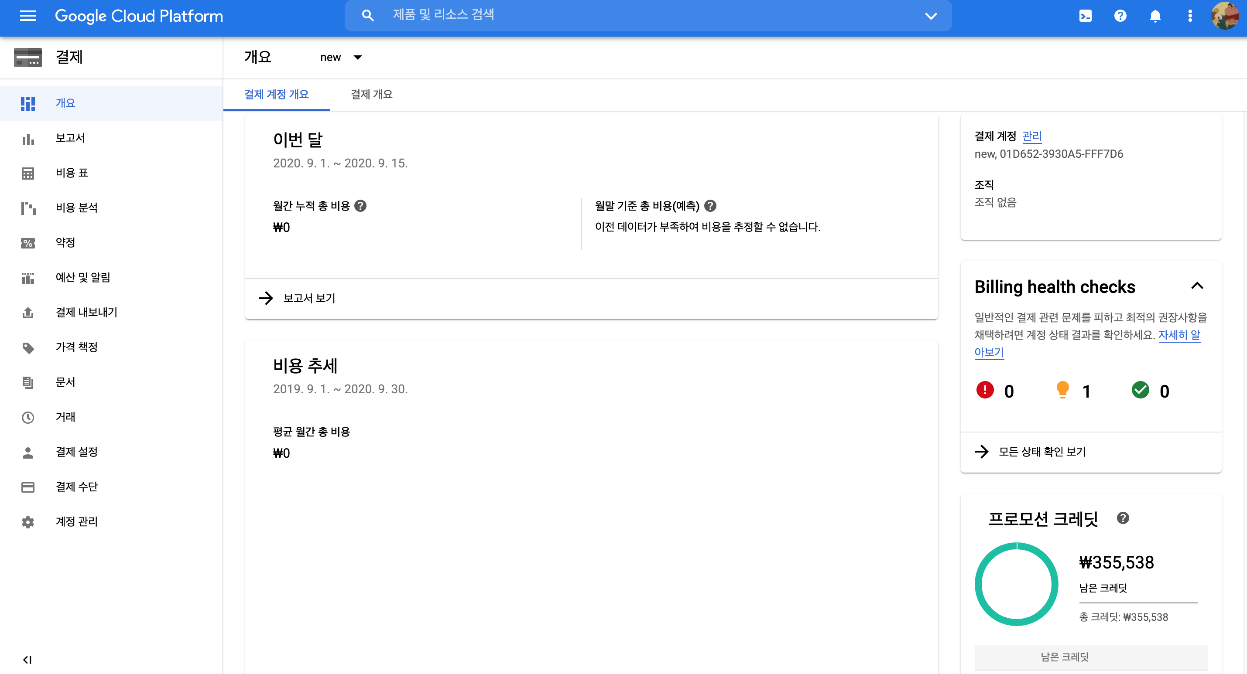Click the 예산 및 알림 icon

pos(27,278)
